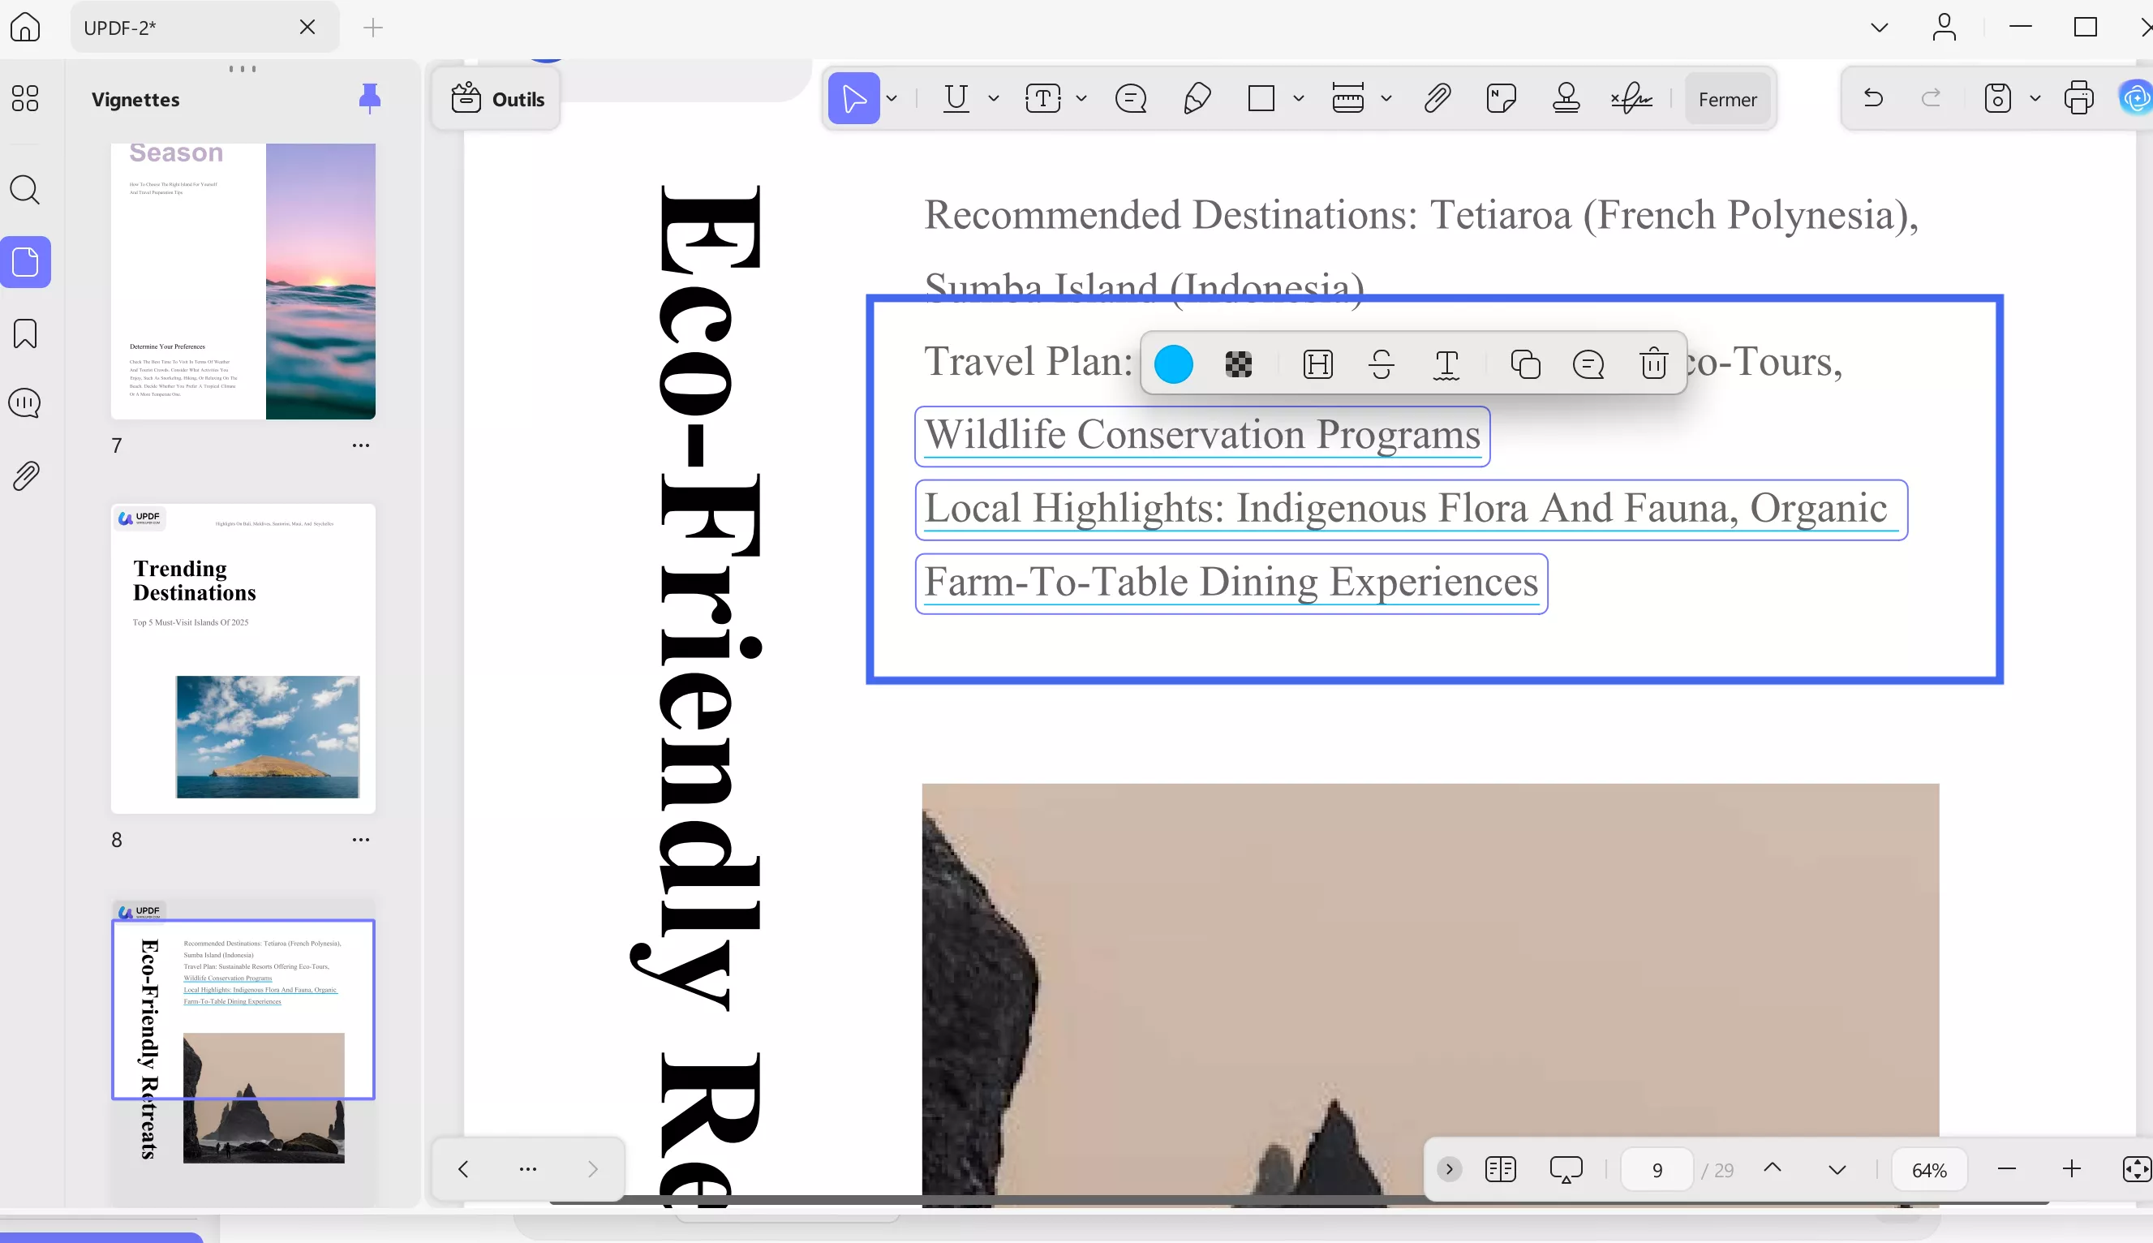
Task: Open page 7 thumbnail
Action: pyautogui.click(x=243, y=281)
